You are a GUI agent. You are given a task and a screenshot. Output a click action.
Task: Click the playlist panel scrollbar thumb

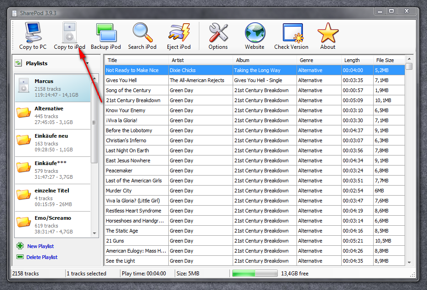[x=94, y=122]
